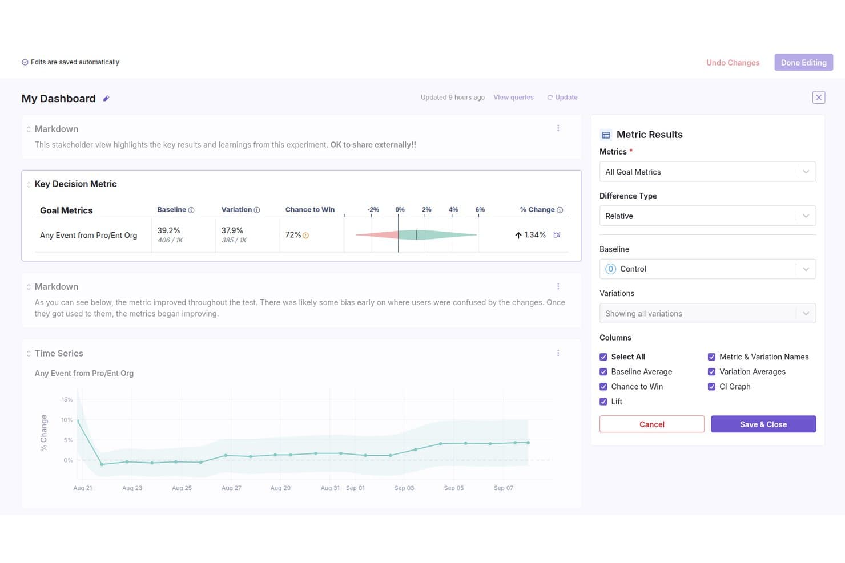This screenshot has height=563, width=845.
Task: Click the saved-automatically check icon
Action: 25,62
